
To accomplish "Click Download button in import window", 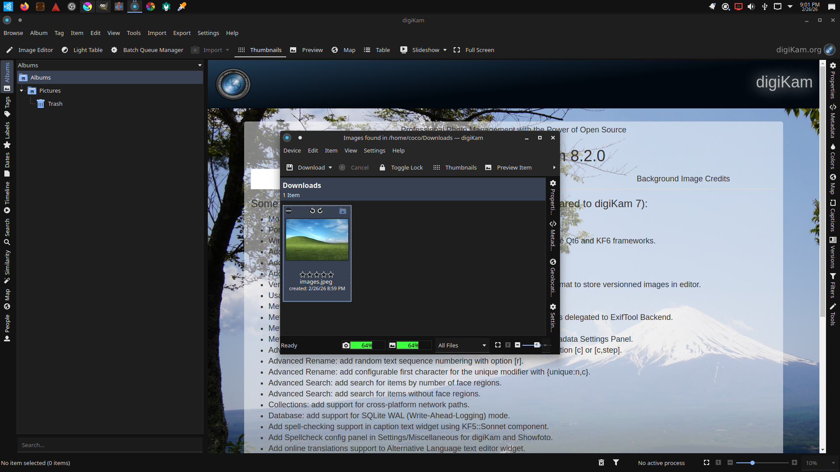I will [306, 167].
